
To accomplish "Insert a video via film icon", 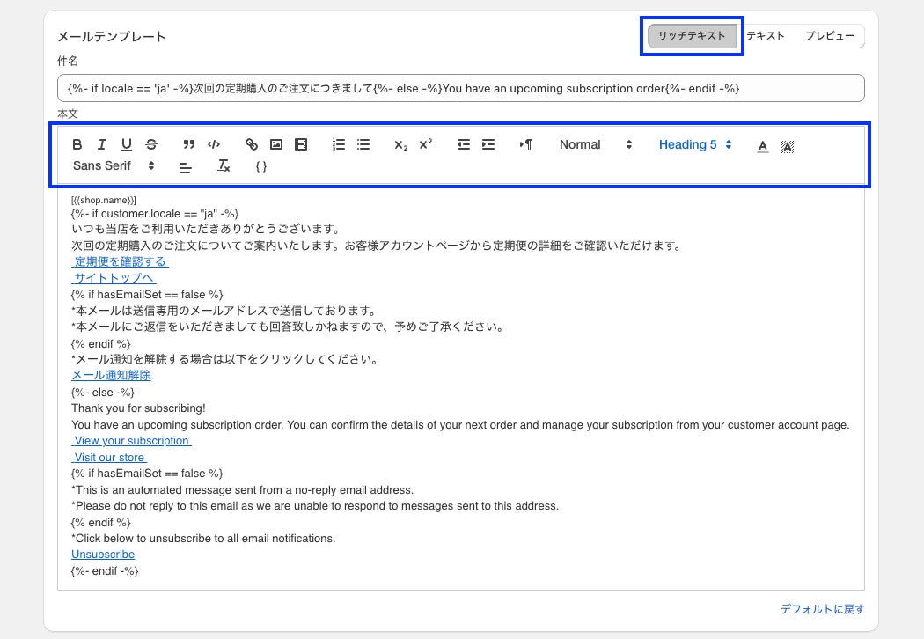I will pos(301,144).
